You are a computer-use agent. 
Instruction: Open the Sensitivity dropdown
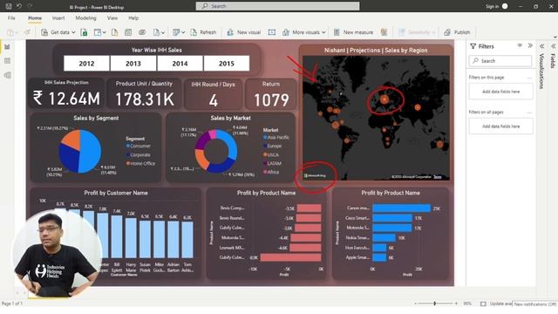418,32
